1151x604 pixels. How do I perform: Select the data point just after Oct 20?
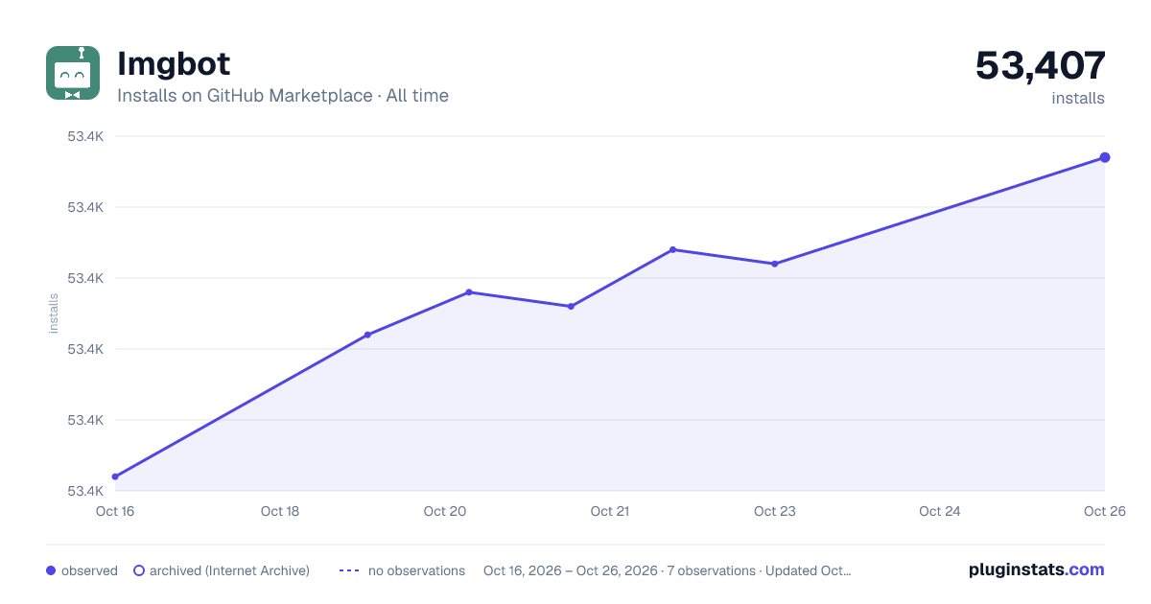pyautogui.click(x=469, y=292)
